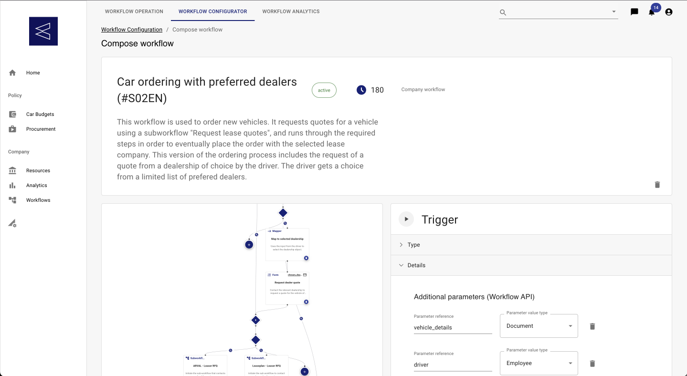Click the add-step plus node beside Mapper
687x376 pixels.
pos(249,244)
